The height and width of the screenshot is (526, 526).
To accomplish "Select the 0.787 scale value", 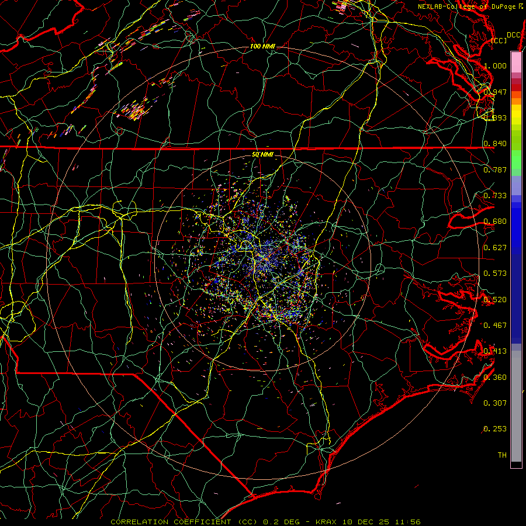I will (x=495, y=169).
